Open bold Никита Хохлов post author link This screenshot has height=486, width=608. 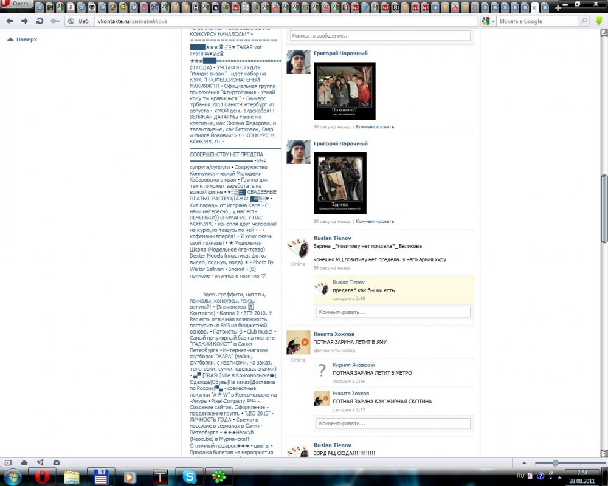(334, 334)
